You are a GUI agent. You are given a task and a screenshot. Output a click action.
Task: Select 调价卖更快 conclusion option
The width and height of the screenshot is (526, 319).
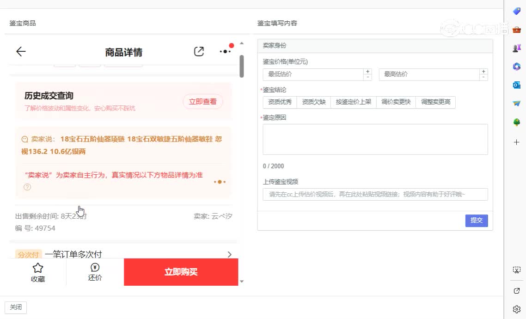(x=396, y=102)
